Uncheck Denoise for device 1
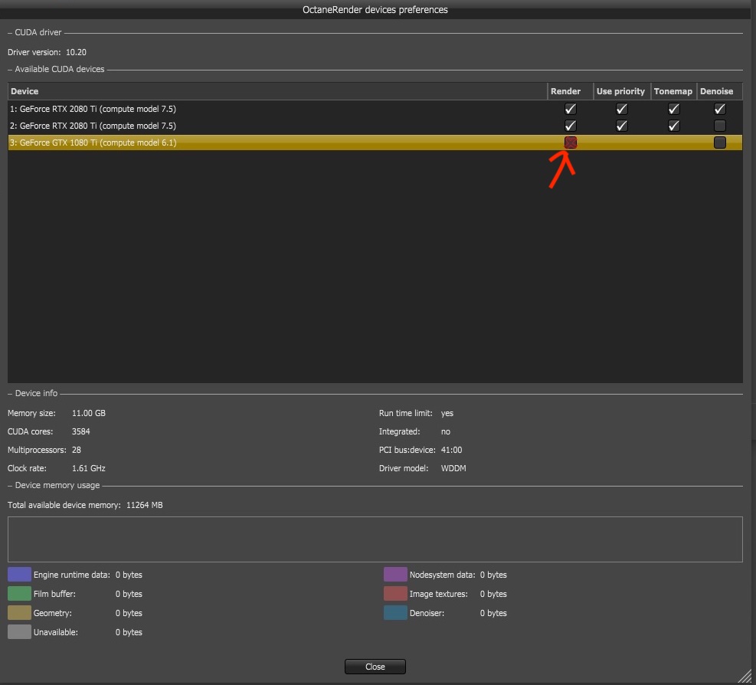The image size is (756, 685). point(719,109)
